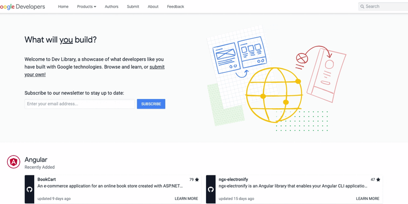Image resolution: width=408 pixels, height=204 pixels.
Task: Expand the Products dropdown menu
Action: [x=87, y=7]
